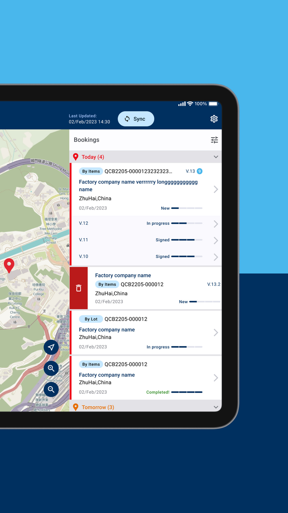
Task: Center map with the navigation arrow button
Action: point(51,347)
